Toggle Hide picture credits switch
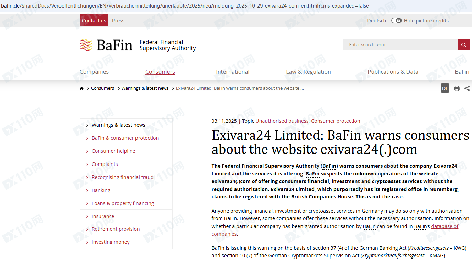The image size is (472, 261). [396, 21]
